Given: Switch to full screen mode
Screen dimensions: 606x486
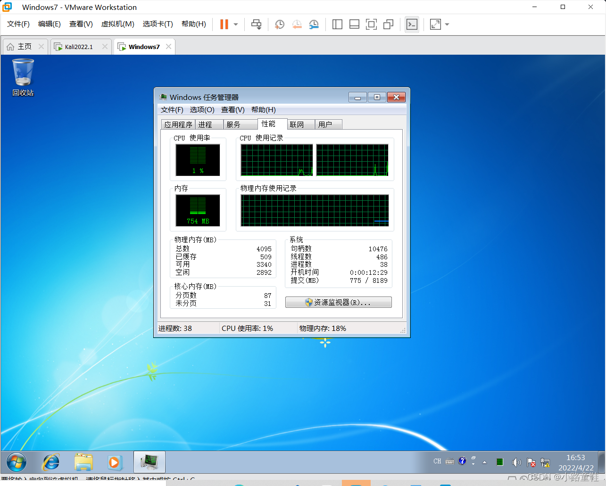Looking at the screenshot, I should (x=371, y=25).
